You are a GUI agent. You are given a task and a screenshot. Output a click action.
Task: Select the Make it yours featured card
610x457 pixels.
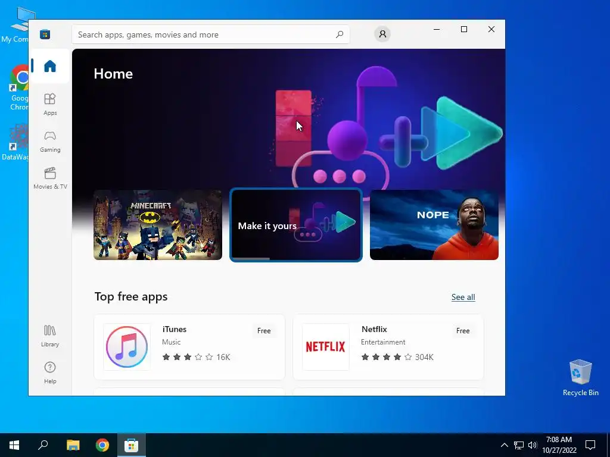(x=296, y=224)
